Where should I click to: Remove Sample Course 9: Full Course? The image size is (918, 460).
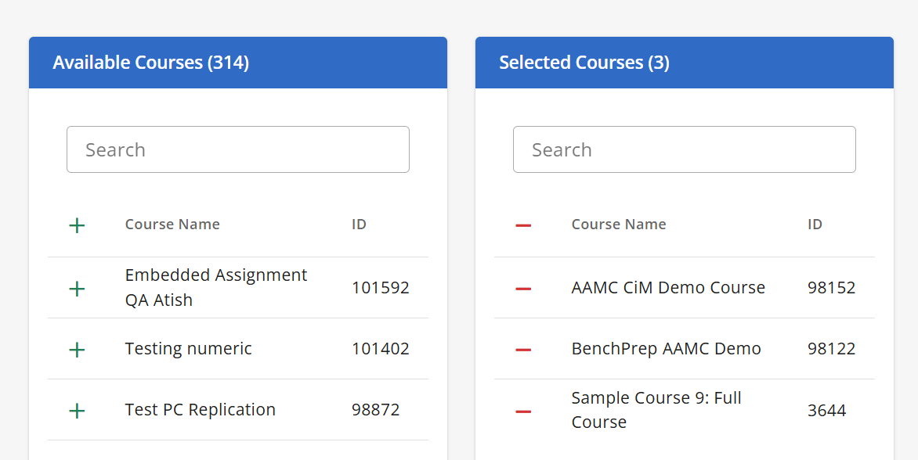[523, 411]
